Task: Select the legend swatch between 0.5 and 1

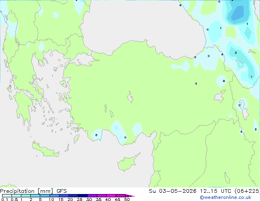Action: click(16, 196)
